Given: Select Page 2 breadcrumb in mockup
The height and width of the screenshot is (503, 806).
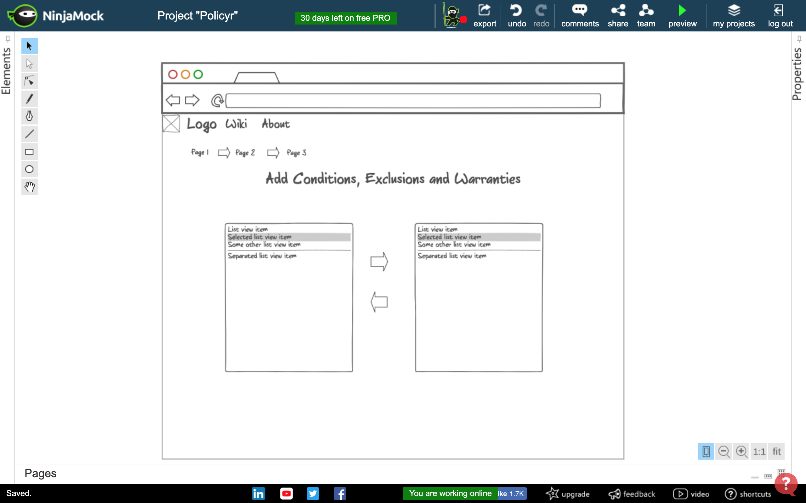Looking at the screenshot, I should (x=245, y=153).
